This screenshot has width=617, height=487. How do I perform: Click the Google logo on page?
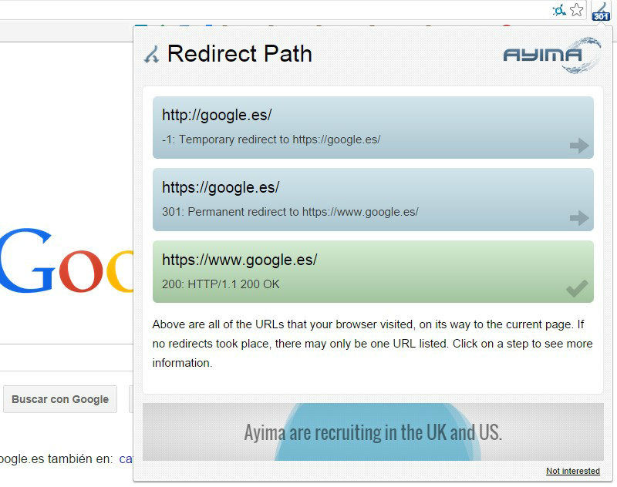(x=67, y=261)
